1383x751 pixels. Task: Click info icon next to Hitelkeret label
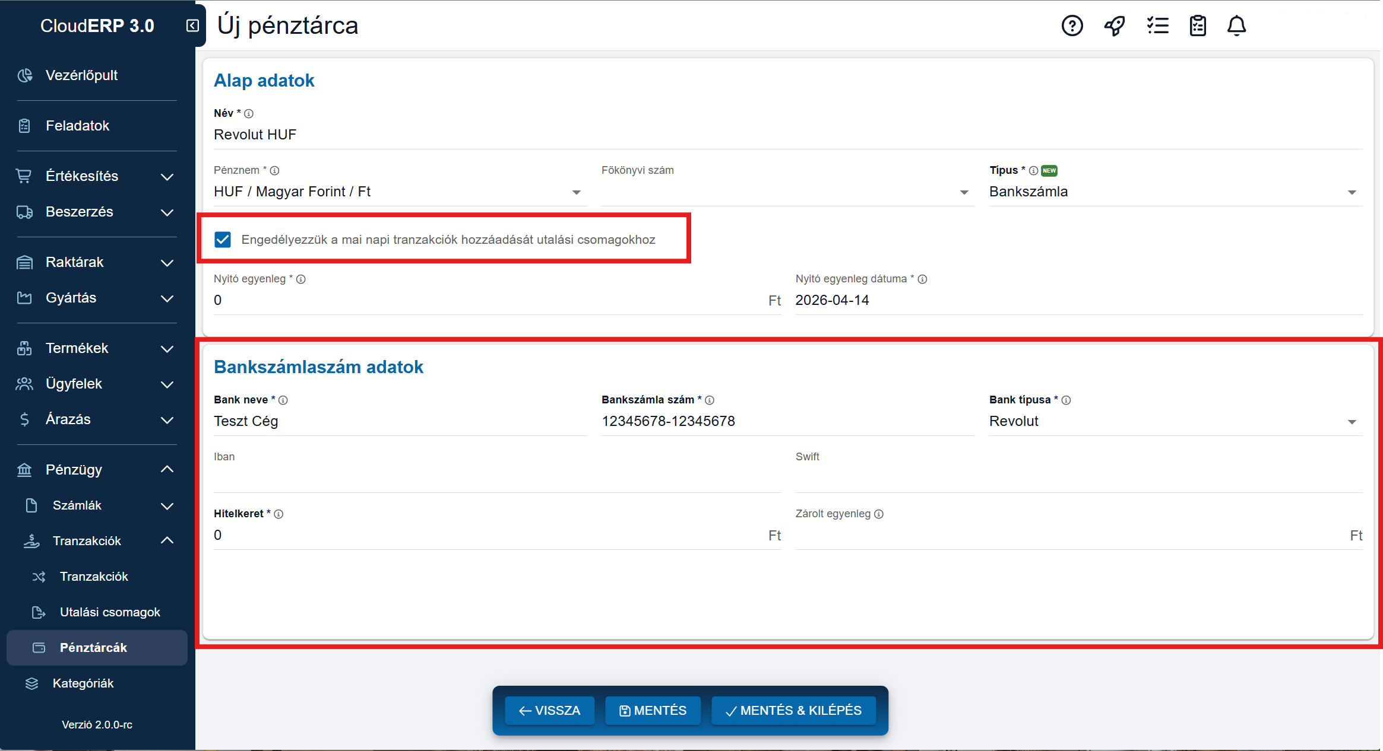point(279,514)
